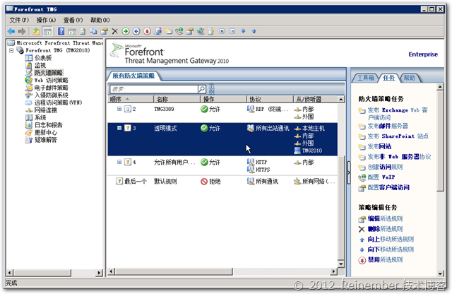The height and width of the screenshot is (294, 452).
Task: Select Web 访问策略 in the tree
Action: tap(51, 80)
